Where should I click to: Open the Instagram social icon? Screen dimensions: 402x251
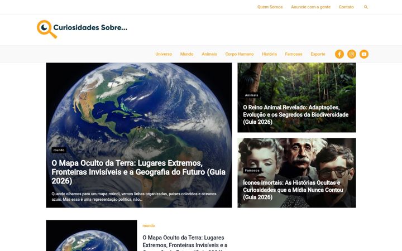pos(352,54)
